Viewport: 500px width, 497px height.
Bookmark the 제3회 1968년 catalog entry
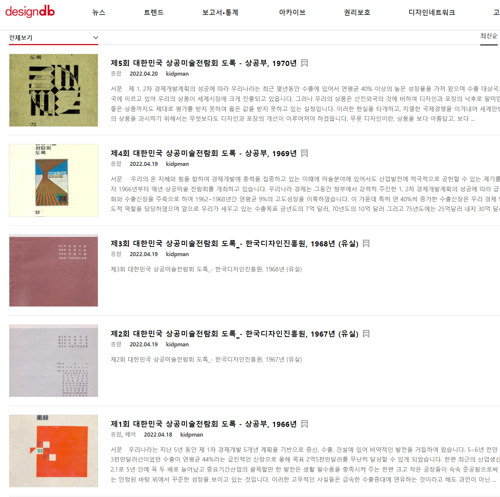[366, 243]
